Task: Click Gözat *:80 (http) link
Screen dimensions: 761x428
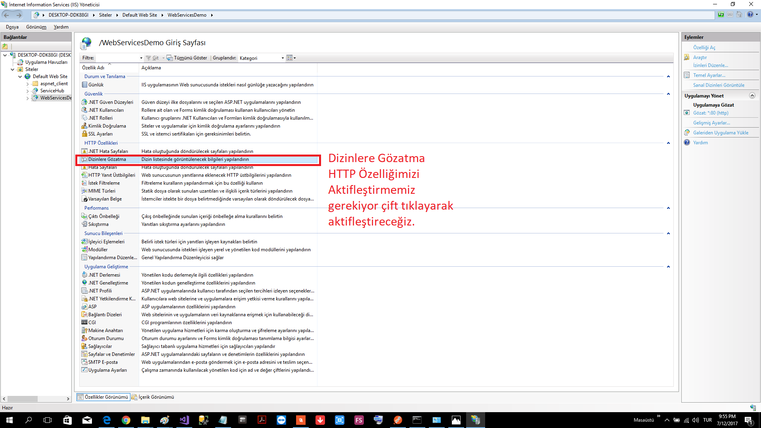Action: click(710, 113)
